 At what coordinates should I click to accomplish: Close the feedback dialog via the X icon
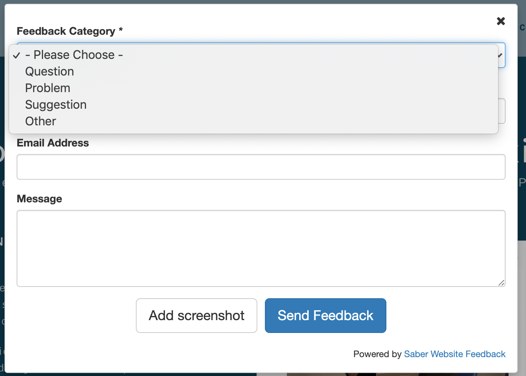click(x=501, y=21)
